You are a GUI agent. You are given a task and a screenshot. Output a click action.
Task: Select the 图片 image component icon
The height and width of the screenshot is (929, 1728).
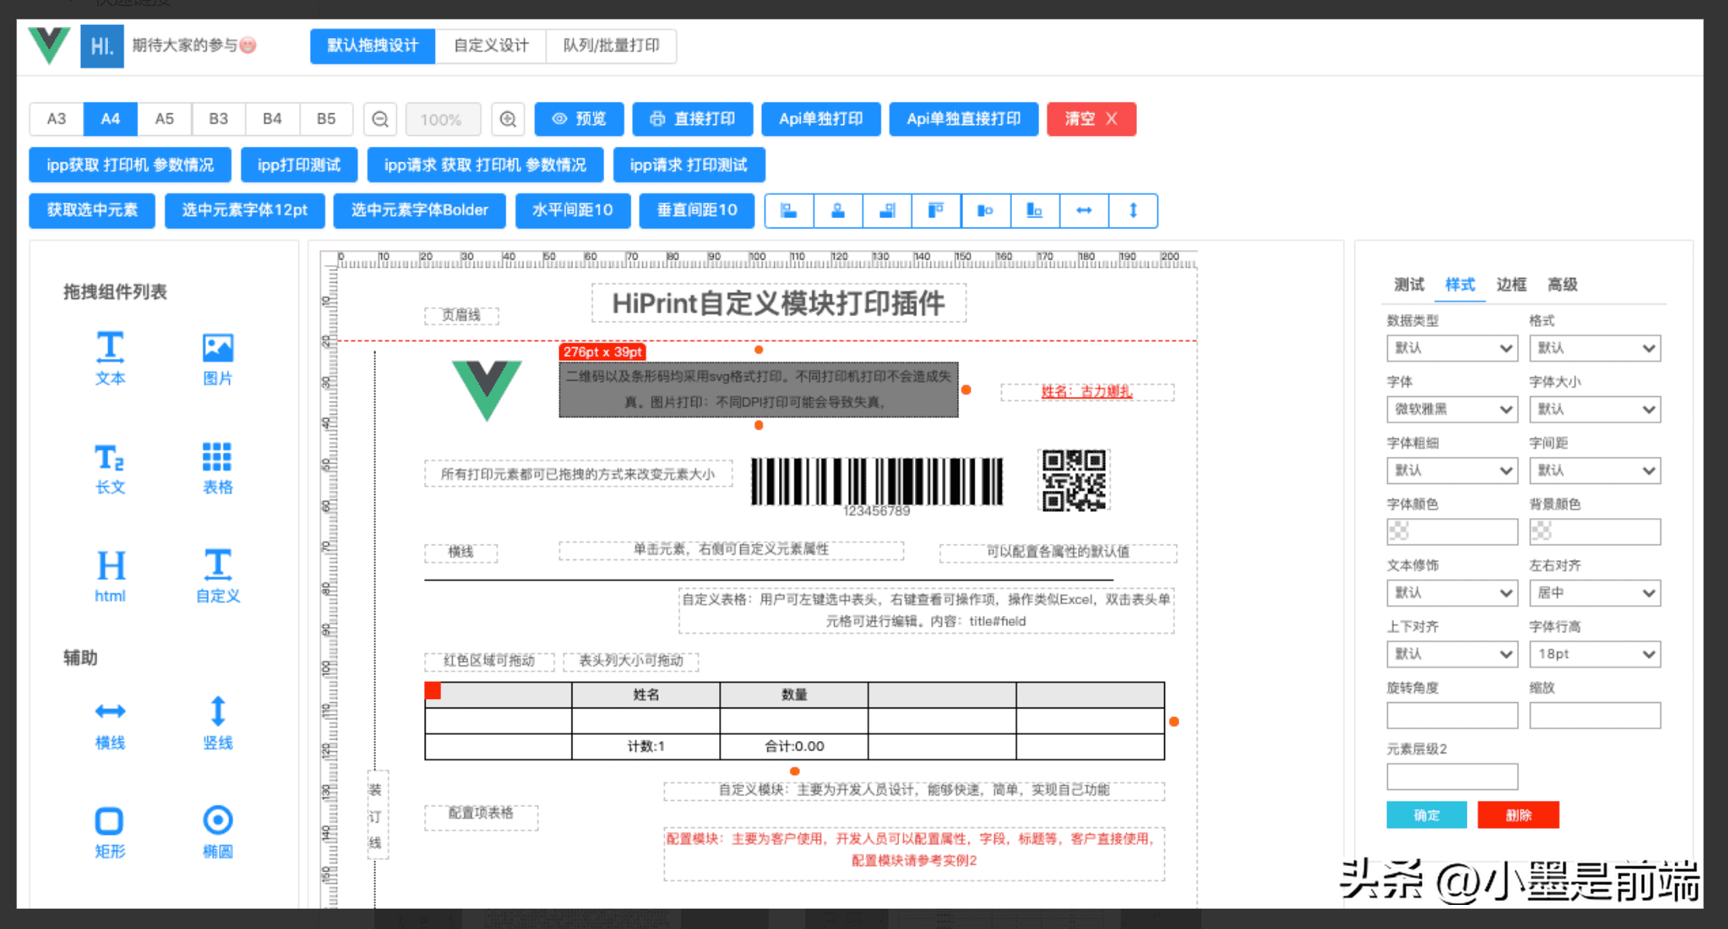click(217, 347)
